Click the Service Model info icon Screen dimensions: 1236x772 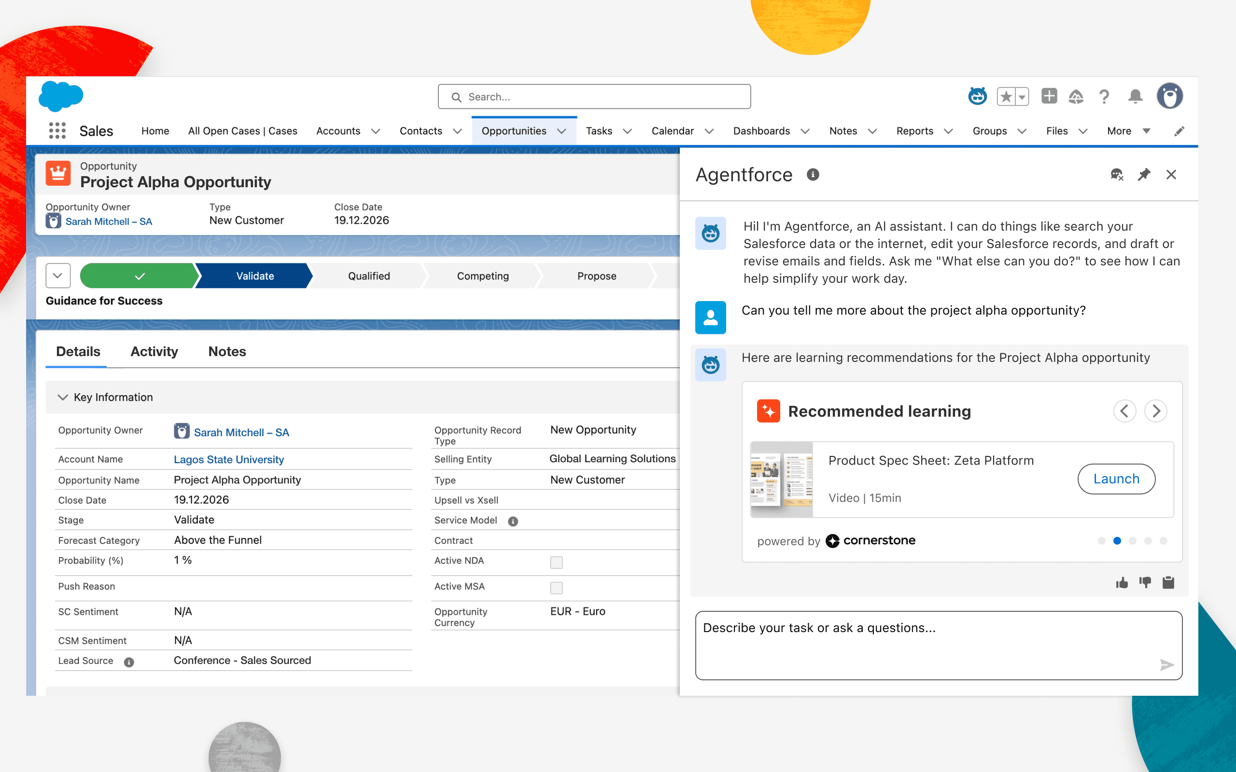[x=513, y=521]
